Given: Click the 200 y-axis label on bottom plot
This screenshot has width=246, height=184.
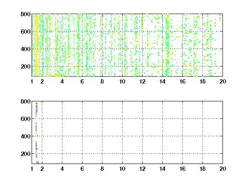Looking at the screenshot, I should (x=26, y=154).
